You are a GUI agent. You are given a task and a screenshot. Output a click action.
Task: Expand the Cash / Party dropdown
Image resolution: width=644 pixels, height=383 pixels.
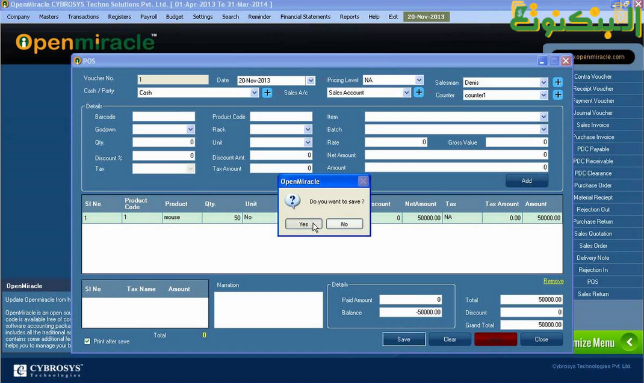[x=254, y=93]
